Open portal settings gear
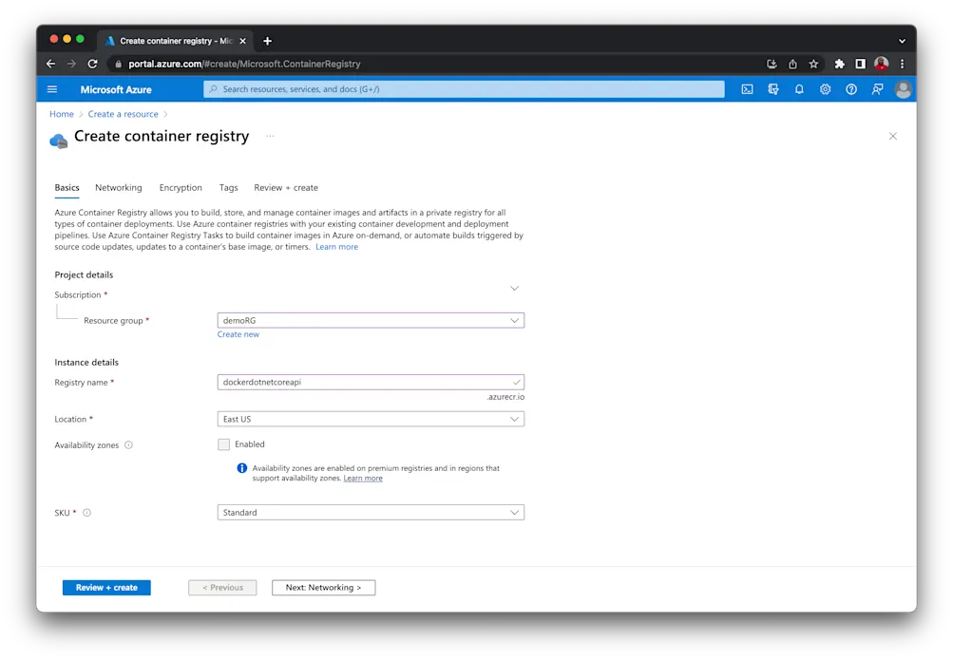The height and width of the screenshot is (660, 953). (825, 88)
